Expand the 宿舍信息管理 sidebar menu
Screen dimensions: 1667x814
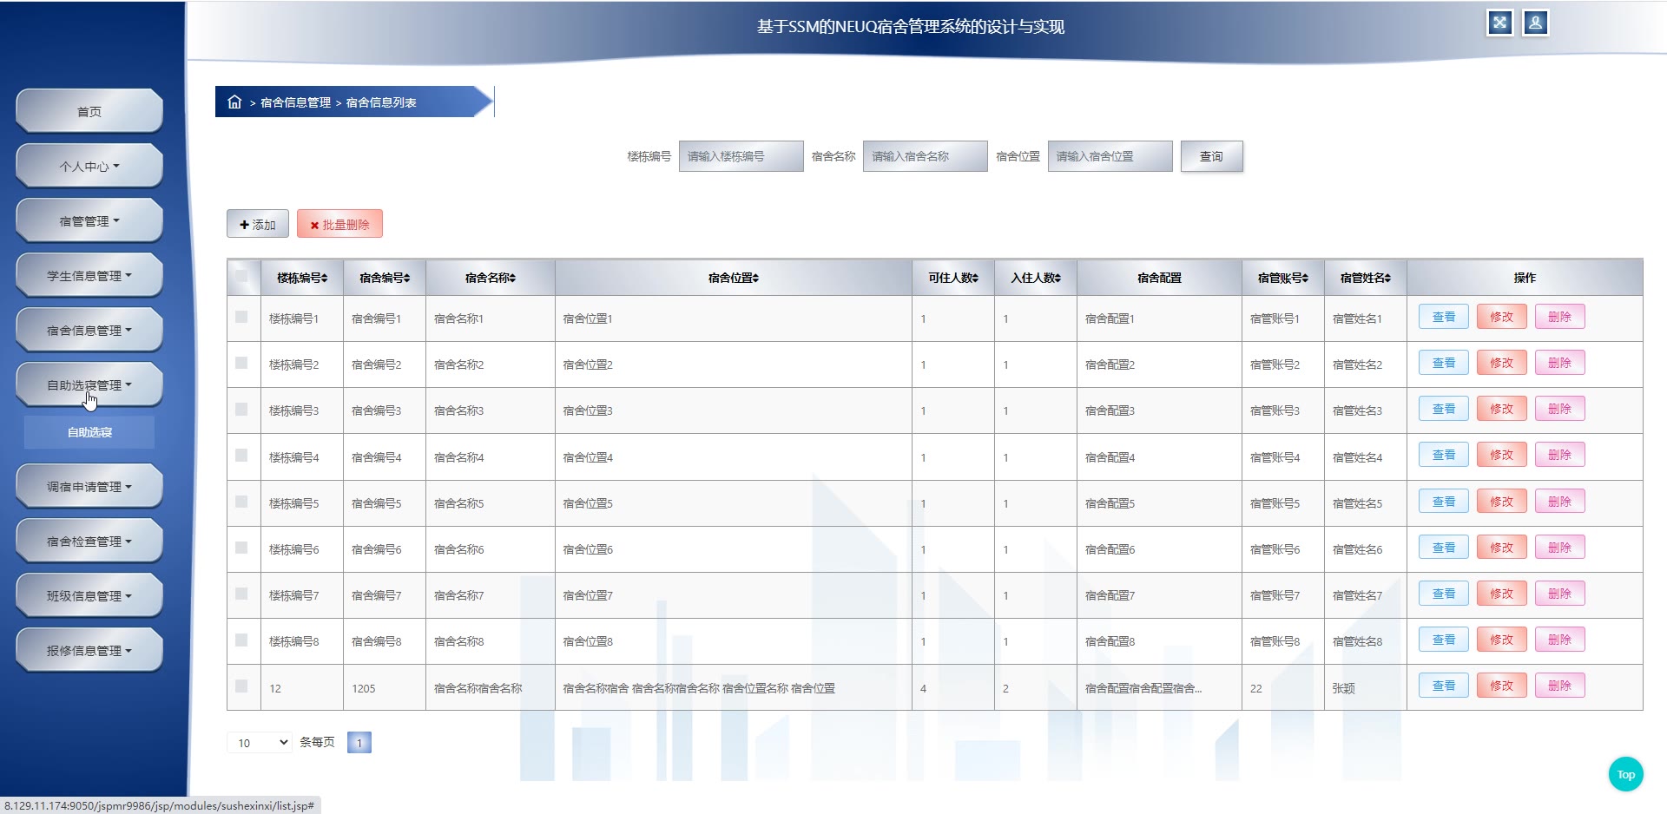[89, 330]
